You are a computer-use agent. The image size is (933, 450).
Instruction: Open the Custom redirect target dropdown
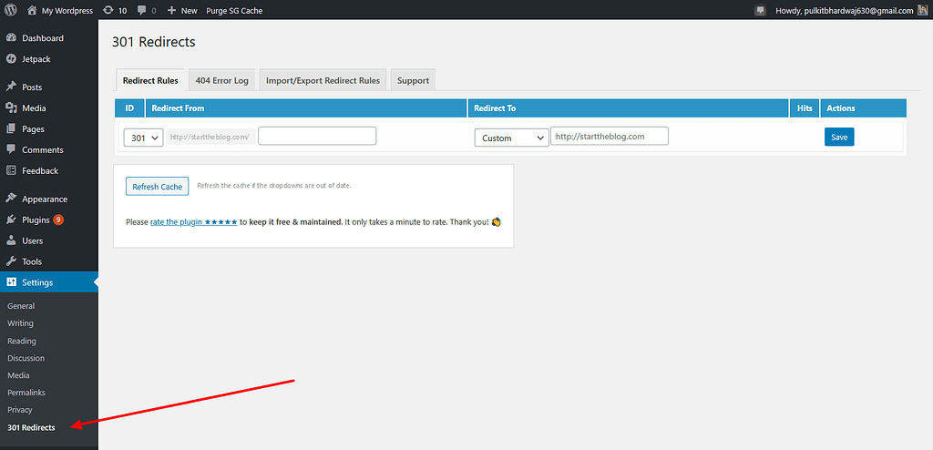click(x=512, y=138)
